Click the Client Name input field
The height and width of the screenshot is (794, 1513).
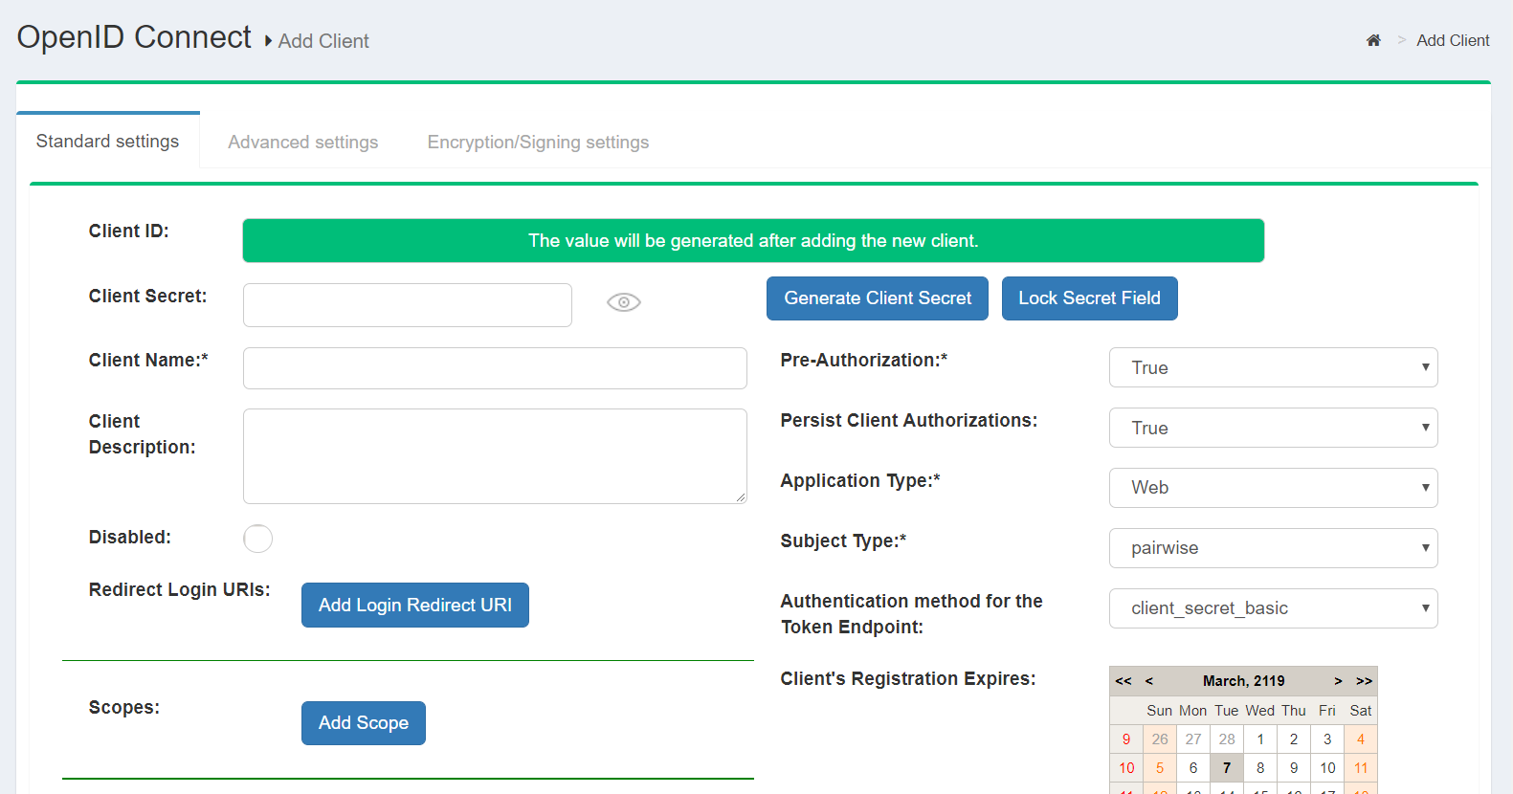click(495, 368)
